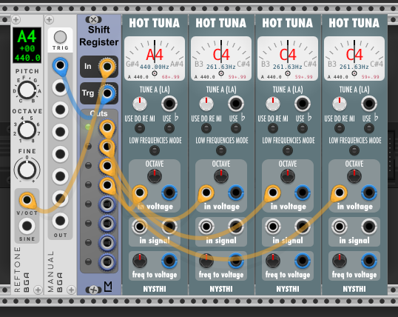The height and width of the screenshot is (317, 398).
Task: Click in voltage jack on fourth Hot Tuna
Action: 340,193
